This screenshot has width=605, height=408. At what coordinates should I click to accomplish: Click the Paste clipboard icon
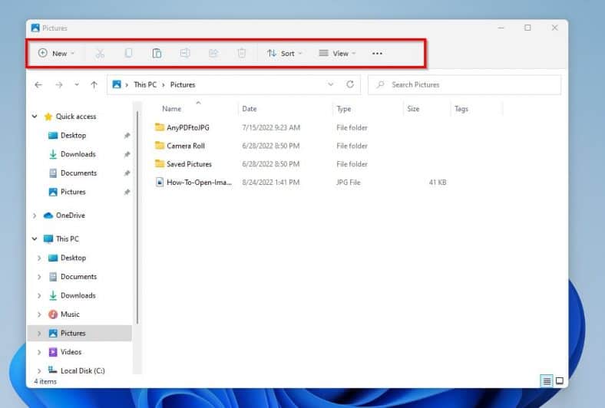157,54
